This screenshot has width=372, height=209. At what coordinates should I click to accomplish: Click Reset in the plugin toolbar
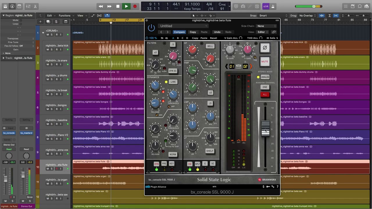pyautogui.click(x=213, y=38)
